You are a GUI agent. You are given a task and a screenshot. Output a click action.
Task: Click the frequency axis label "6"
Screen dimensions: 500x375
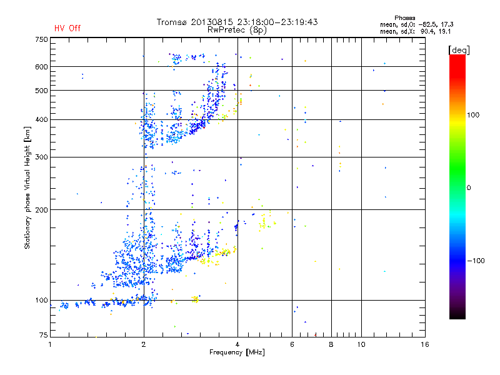(292, 344)
